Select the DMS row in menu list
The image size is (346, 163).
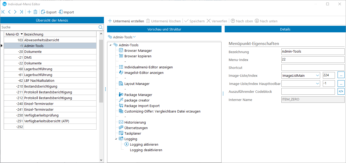pyautogui.click(x=28, y=57)
